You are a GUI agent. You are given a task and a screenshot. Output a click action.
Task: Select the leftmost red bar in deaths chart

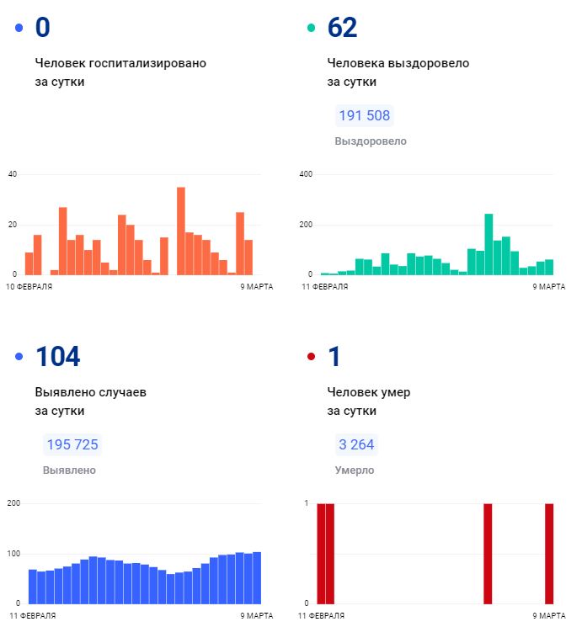click(321, 553)
